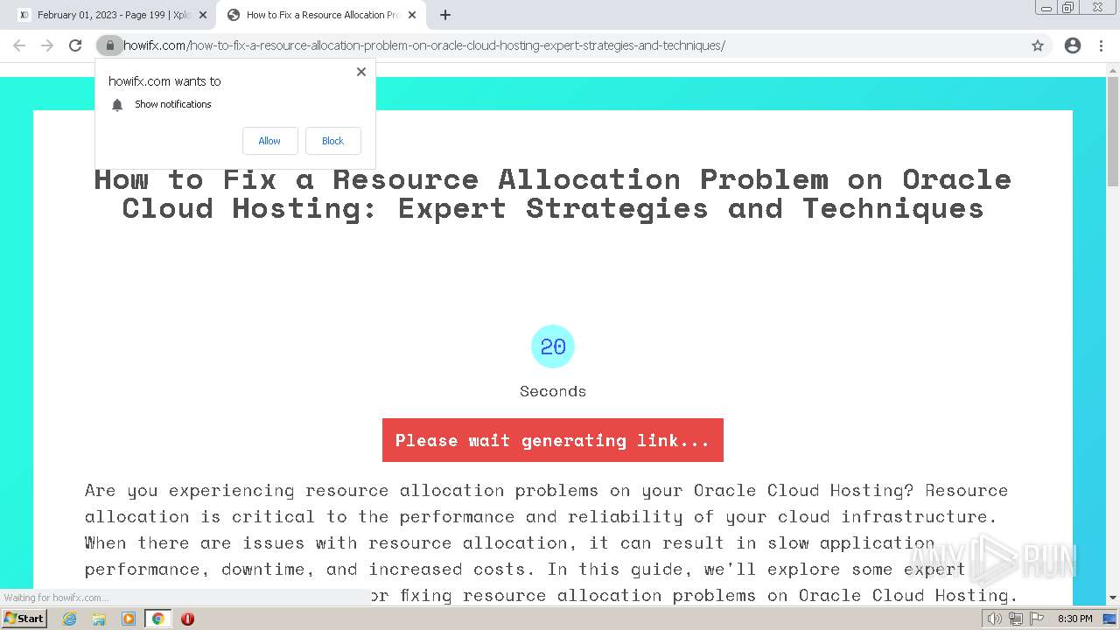The width and height of the screenshot is (1120, 630).
Task: Open the Chrome profile avatar menu
Action: tap(1073, 45)
